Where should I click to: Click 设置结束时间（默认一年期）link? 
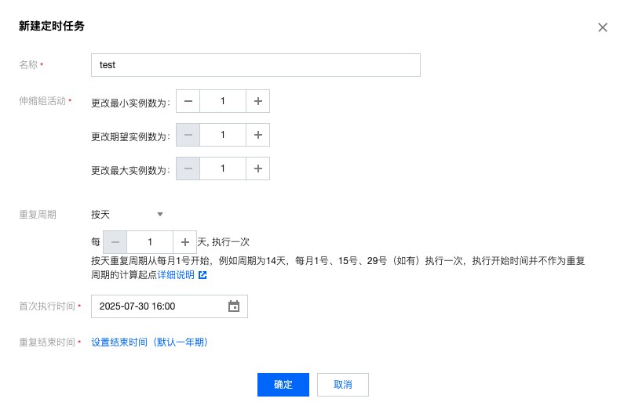[149, 342]
